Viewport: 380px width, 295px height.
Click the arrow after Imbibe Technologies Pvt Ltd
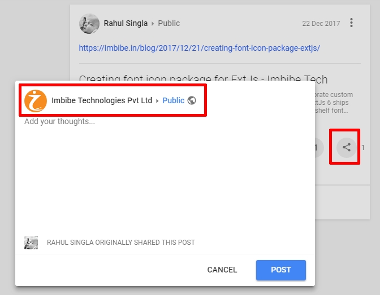point(157,101)
